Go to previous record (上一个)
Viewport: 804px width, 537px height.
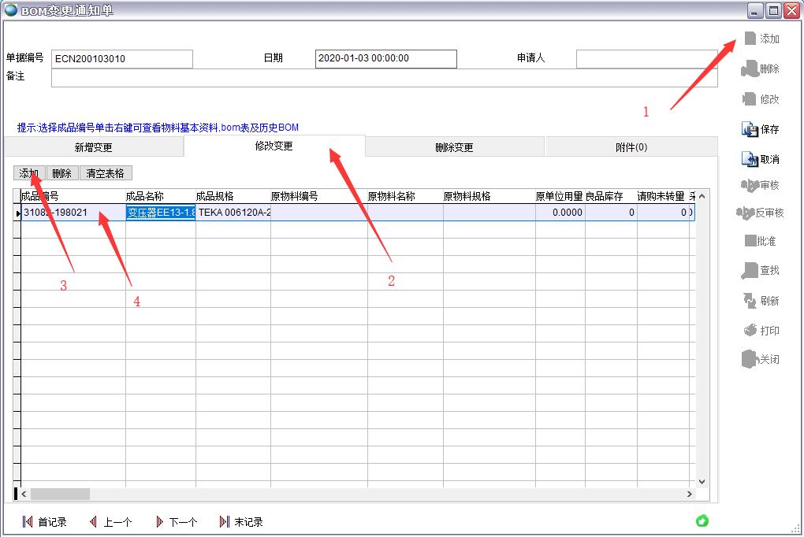point(93,522)
